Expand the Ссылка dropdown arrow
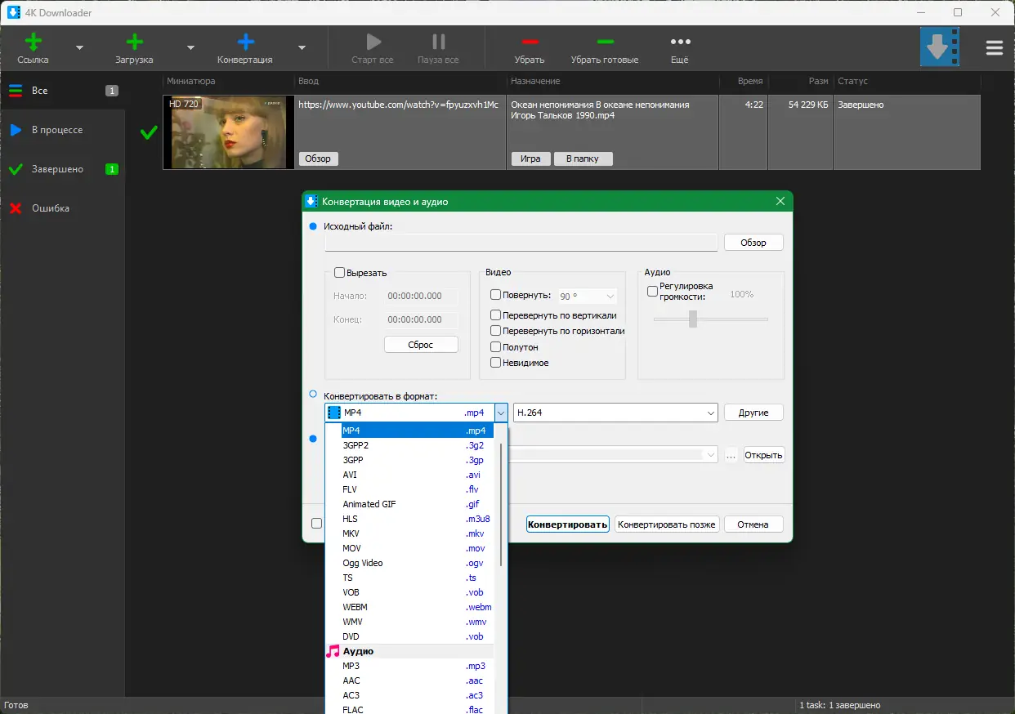Image resolution: width=1015 pixels, height=714 pixels. coord(79,48)
